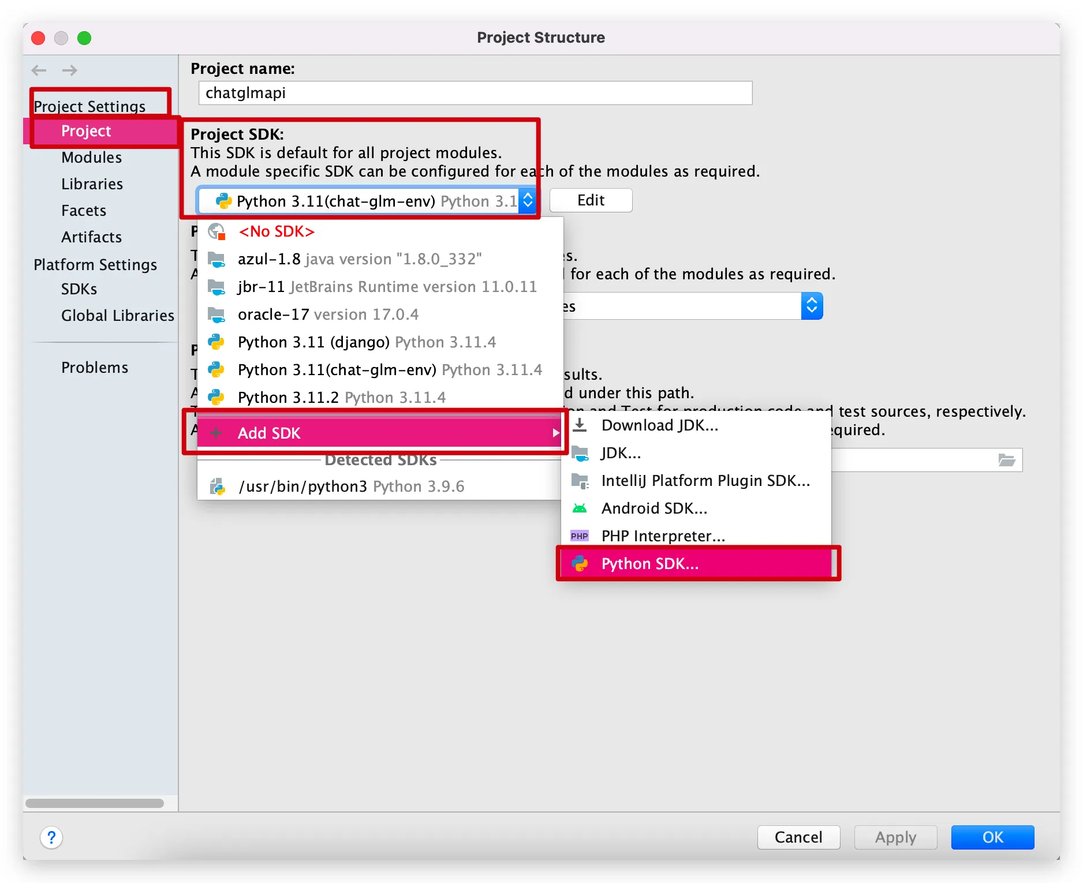Choose JDK... submenu option

(x=696, y=453)
